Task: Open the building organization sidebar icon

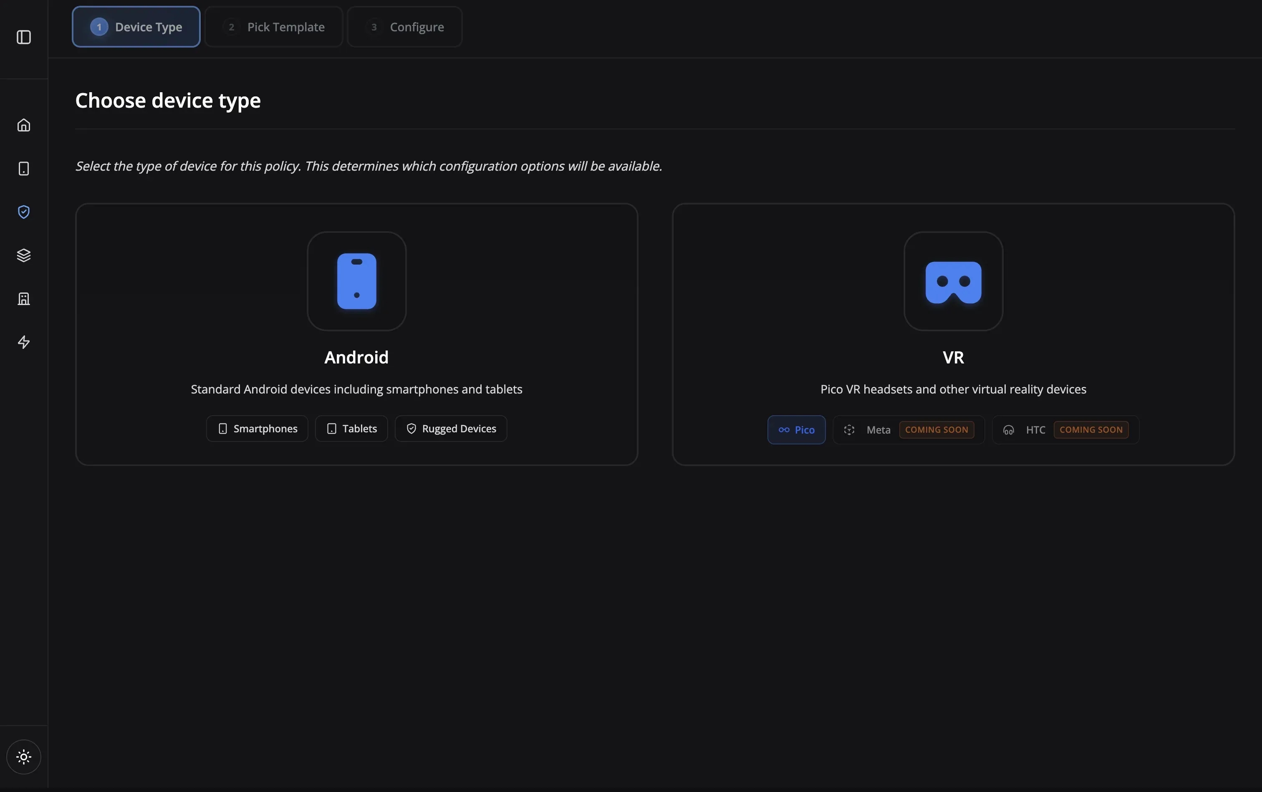Action: click(x=23, y=299)
